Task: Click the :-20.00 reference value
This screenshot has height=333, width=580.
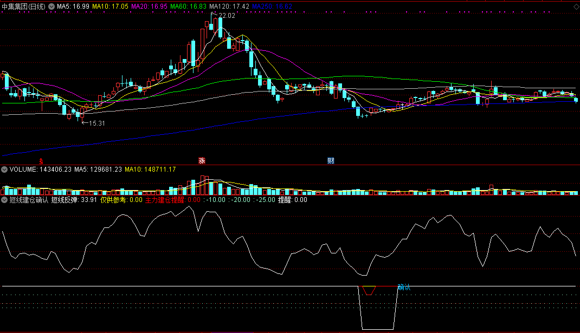Action: click(240, 200)
